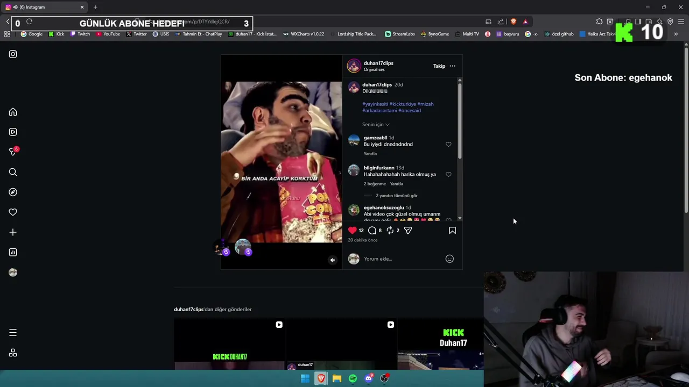689x387 pixels.
Task: Open File Explorer from taskbar
Action: 336,378
